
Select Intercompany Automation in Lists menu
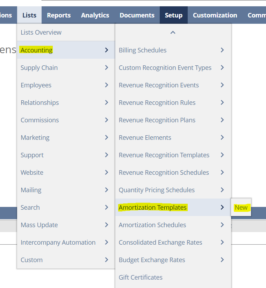58,242
